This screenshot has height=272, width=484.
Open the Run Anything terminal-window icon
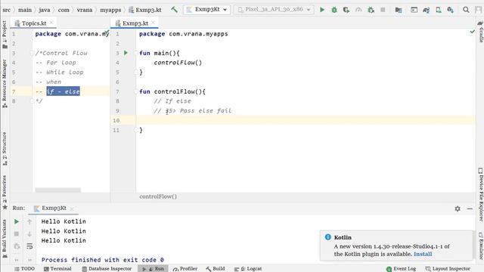(414, 10)
